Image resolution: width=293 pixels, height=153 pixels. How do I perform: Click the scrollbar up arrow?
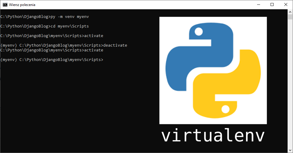(x=290, y=12)
